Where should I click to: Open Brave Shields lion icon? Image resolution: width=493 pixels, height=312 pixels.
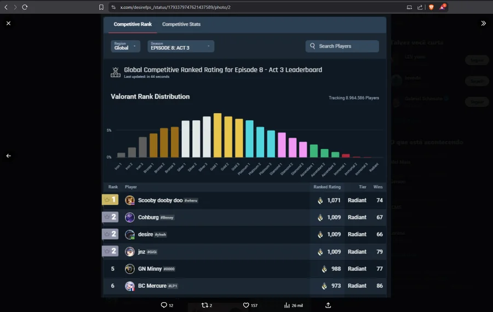click(432, 7)
